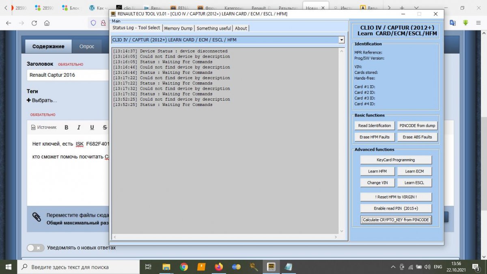Show hidden system tray icons
This screenshot has width=487, height=274.
[x=393, y=267]
